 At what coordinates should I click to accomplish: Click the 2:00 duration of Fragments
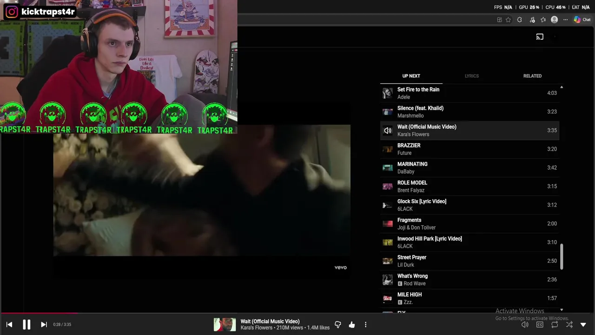(552, 223)
